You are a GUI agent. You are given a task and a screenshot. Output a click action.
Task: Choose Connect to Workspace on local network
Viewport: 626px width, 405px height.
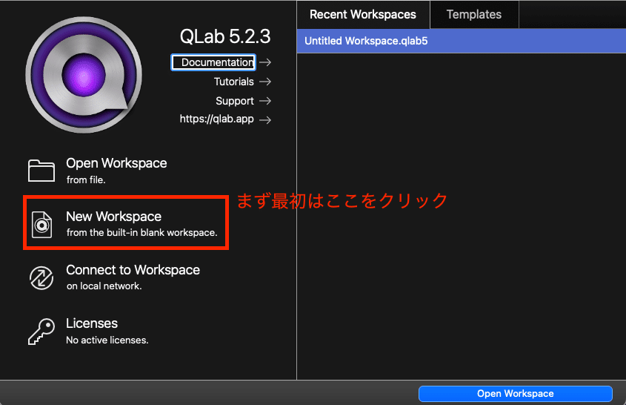(x=133, y=270)
